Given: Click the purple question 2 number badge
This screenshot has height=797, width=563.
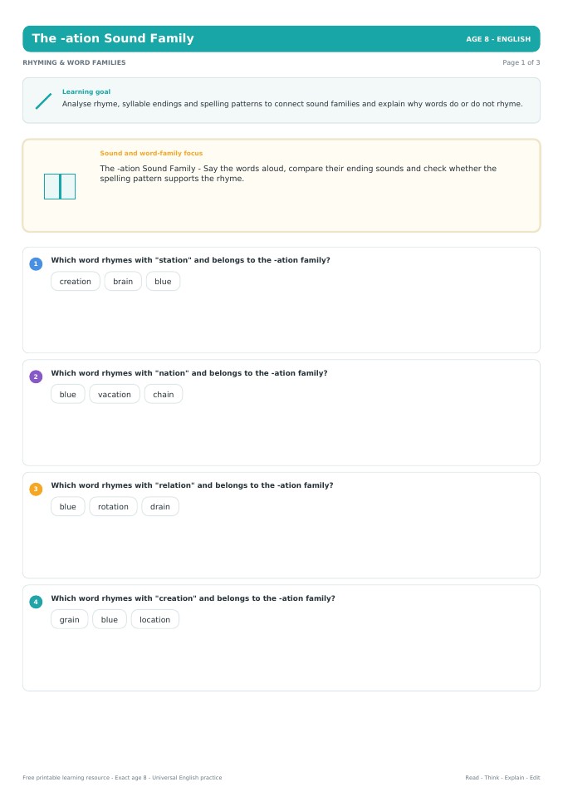Looking at the screenshot, I should [x=36, y=376].
